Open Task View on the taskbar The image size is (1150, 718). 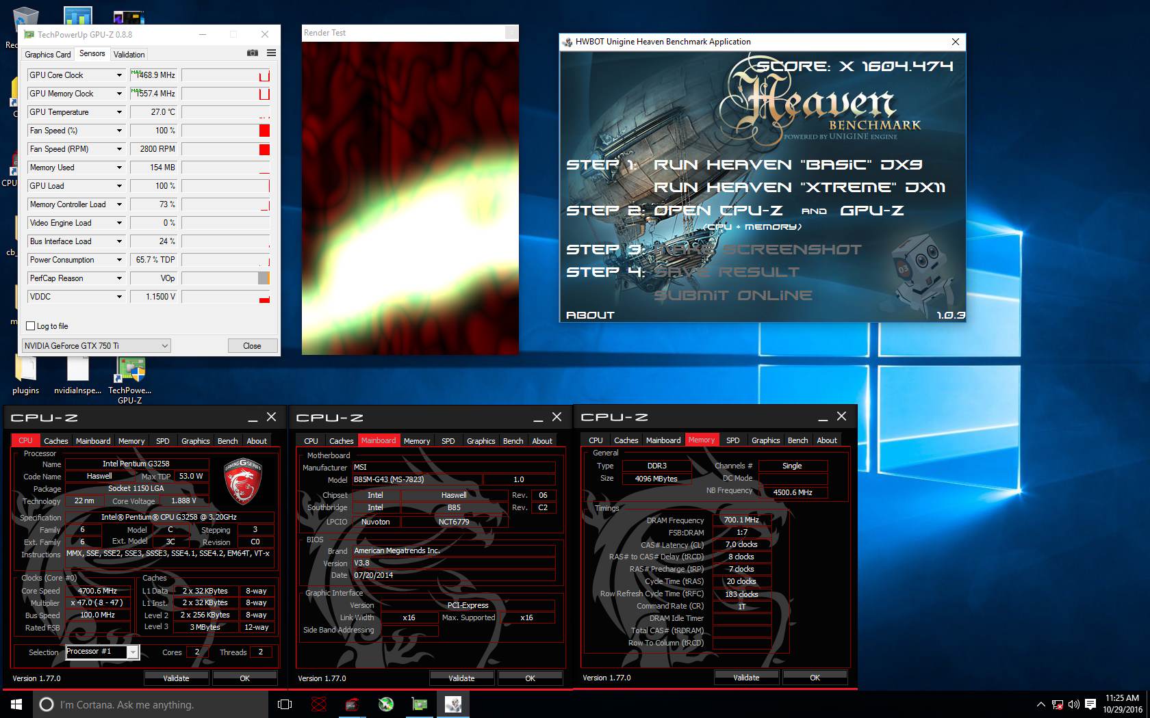tap(285, 704)
